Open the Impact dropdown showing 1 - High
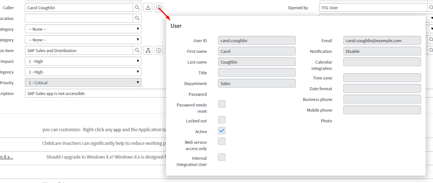This screenshot has width=433, height=183. pyautogui.click(x=83, y=61)
